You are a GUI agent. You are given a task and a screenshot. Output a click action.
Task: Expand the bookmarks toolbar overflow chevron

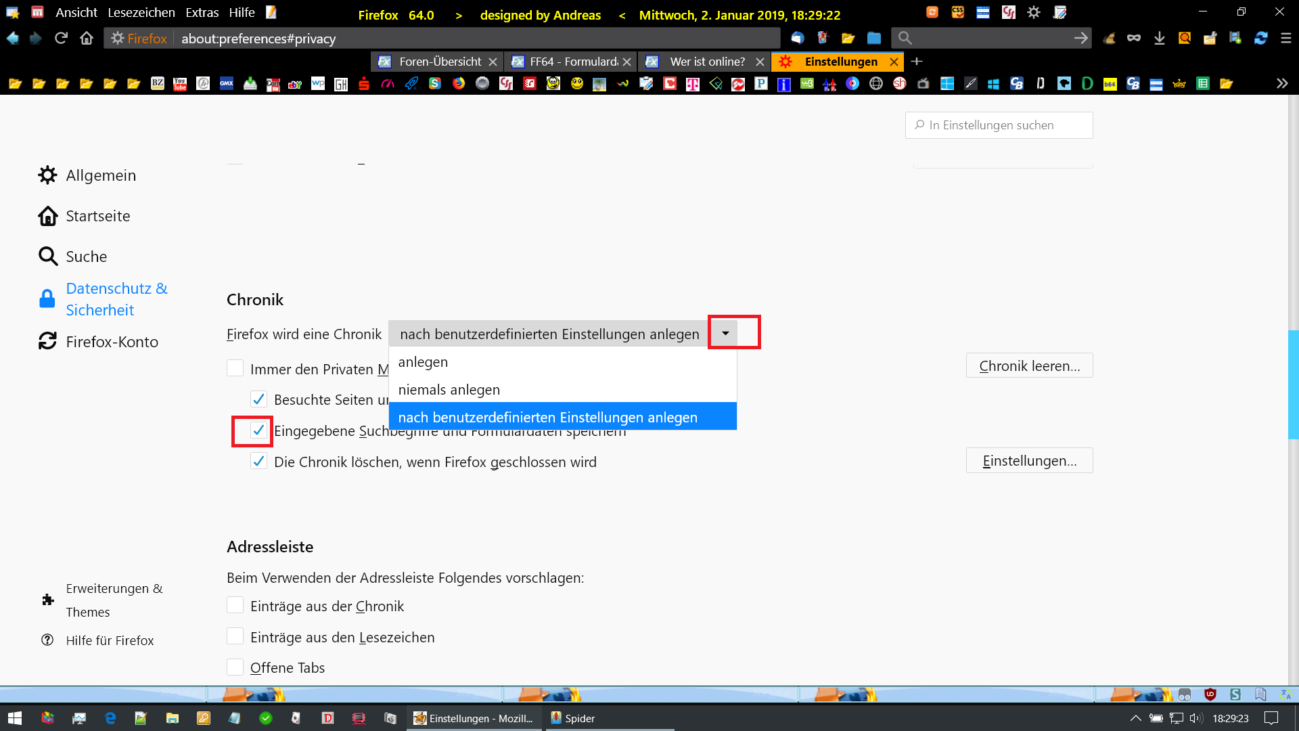click(x=1282, y=83)
